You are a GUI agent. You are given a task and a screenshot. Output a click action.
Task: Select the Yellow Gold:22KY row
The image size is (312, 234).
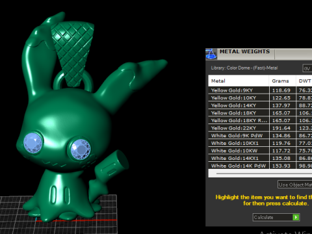[x=260, y=128]
